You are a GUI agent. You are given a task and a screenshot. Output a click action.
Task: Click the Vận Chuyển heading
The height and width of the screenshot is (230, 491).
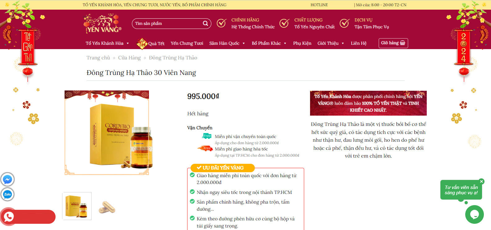tap(200, 128)
